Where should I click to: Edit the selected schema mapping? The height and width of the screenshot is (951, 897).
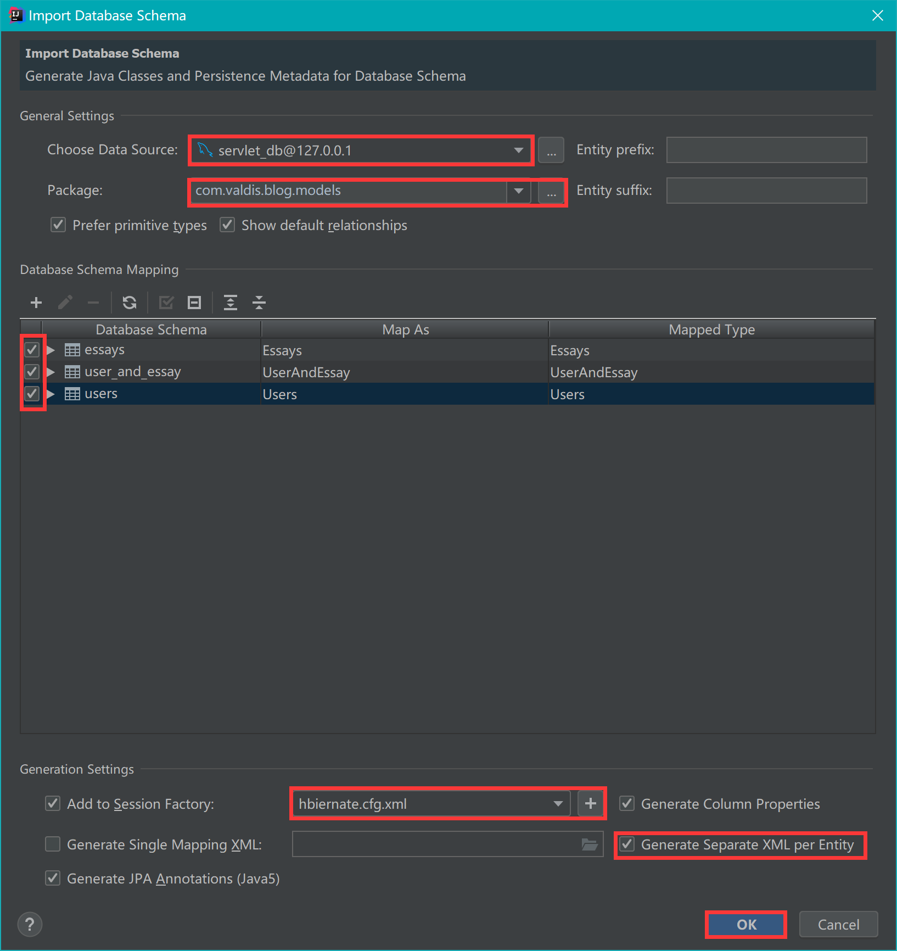tap(65, 303)
